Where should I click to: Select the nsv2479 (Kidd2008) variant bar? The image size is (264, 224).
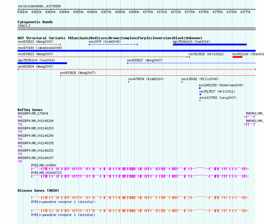[113, 45]
